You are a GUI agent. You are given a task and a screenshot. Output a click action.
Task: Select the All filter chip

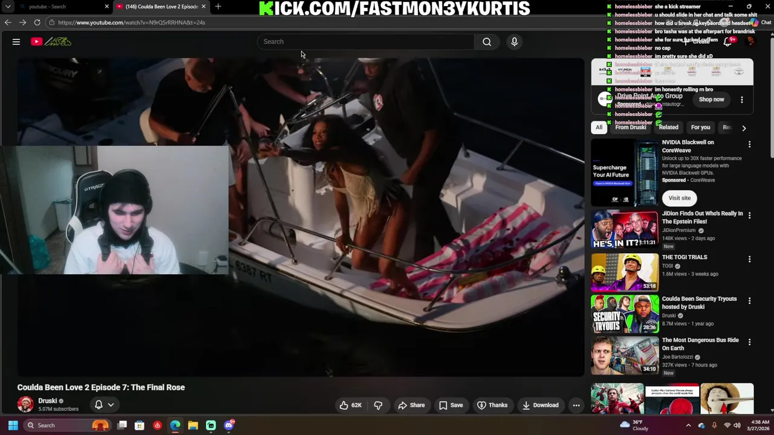coord(599,127)
